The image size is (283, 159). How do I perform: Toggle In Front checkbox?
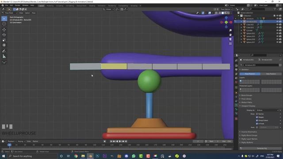pos(257,124)
